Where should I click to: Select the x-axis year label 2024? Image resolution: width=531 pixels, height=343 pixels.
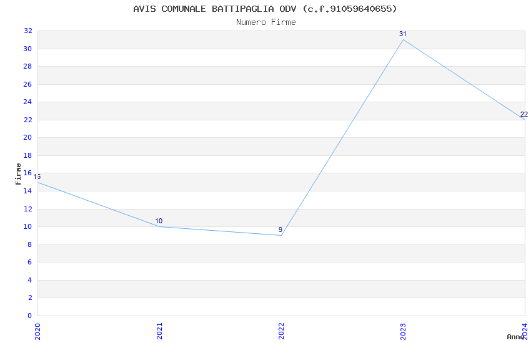[525, 332]
